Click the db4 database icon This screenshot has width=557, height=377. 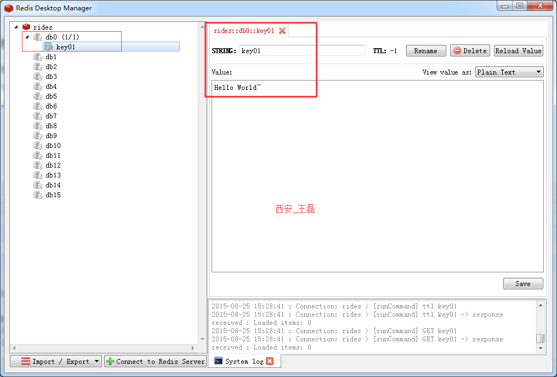coord(38,86)
